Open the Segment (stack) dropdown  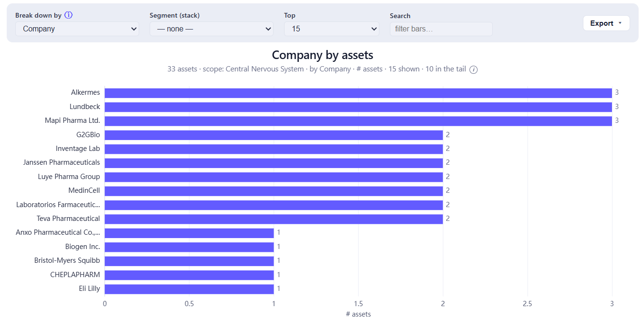[x=212, y=29]
